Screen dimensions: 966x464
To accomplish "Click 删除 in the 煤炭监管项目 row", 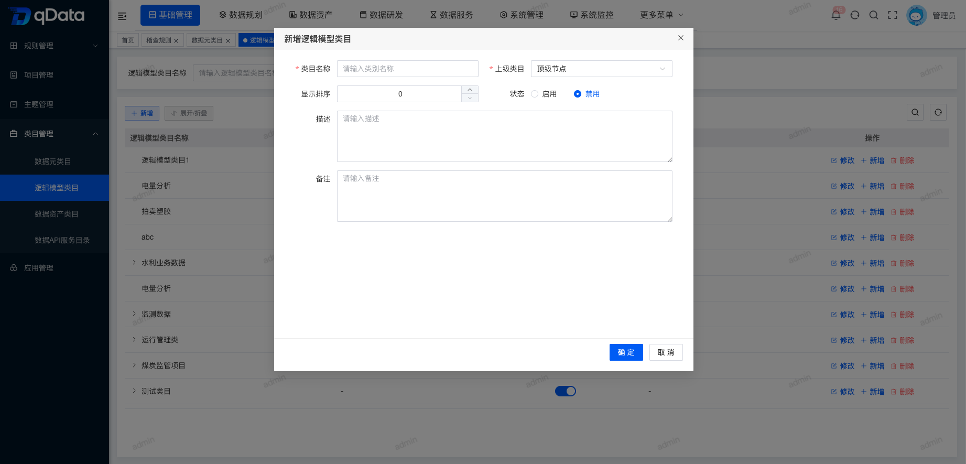I will pyautogui.click(x=903, y=366).
